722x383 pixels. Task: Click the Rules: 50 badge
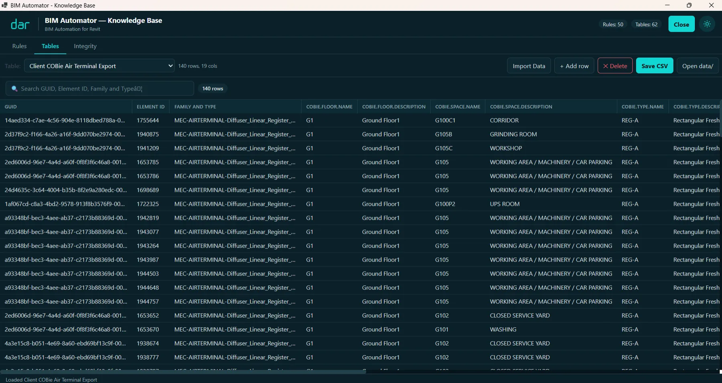click(x=613, y=24)
